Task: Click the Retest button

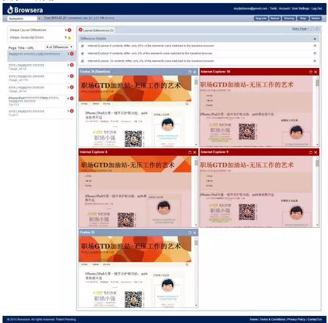Action: point(275,18)
